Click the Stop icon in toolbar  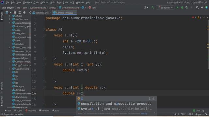(x=191, y=7)
